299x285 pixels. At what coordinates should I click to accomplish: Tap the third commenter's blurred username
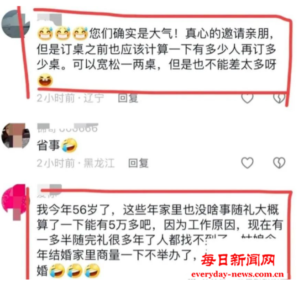coord(50,191)
